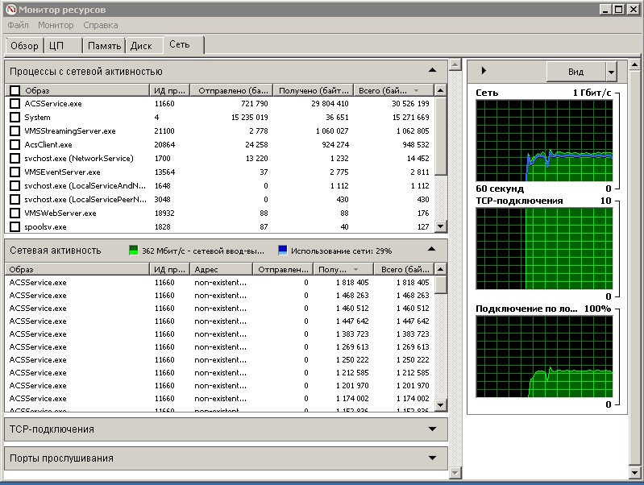Switch to the ЦП tab

point(56,46)
